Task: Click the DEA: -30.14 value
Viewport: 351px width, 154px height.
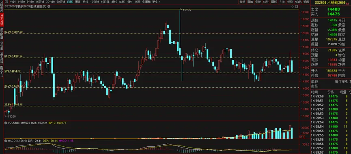Action: point(50,141)
